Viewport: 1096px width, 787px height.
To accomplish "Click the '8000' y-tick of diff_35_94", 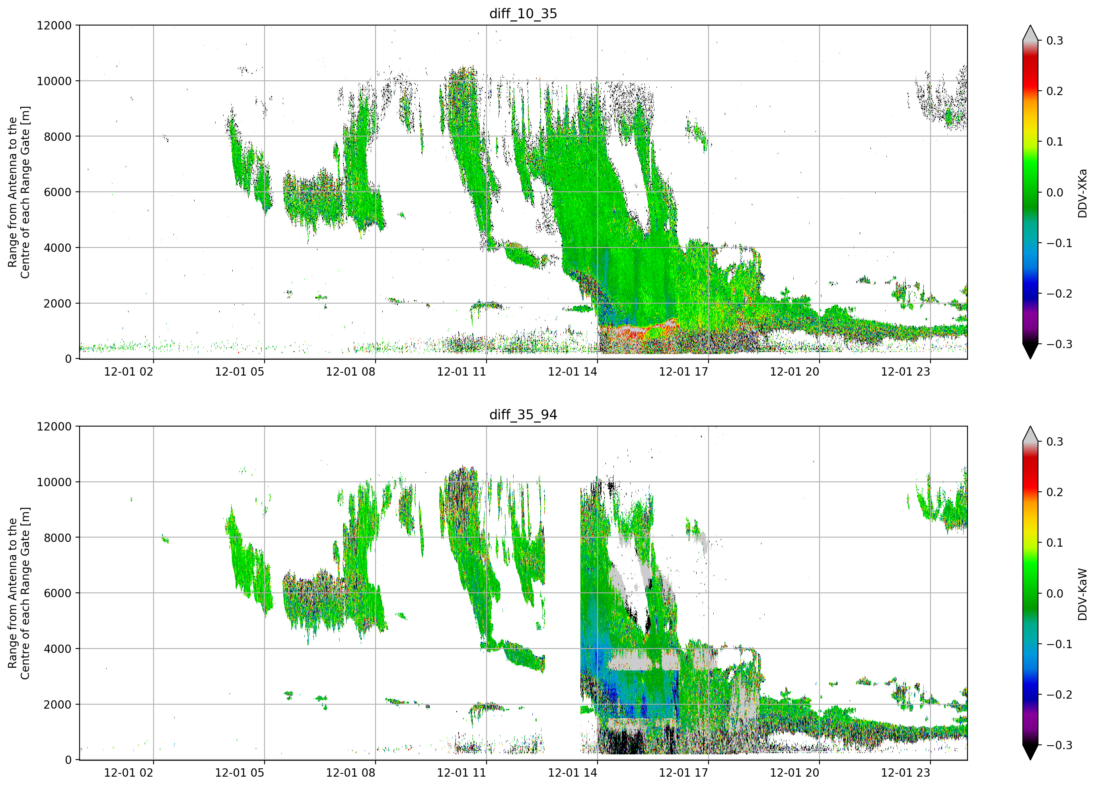I will coord(58,538).
